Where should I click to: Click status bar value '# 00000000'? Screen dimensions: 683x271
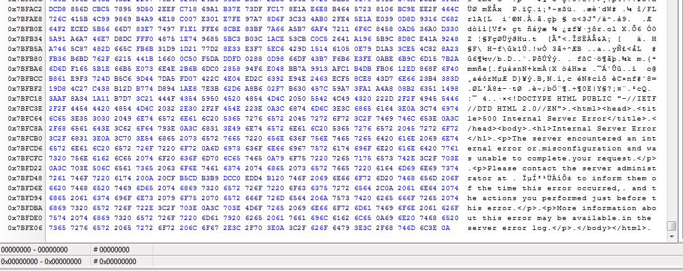tap(111, 250)
